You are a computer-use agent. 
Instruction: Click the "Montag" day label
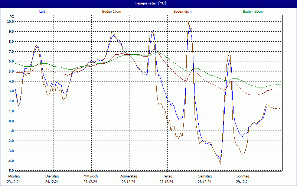point(14,176)
